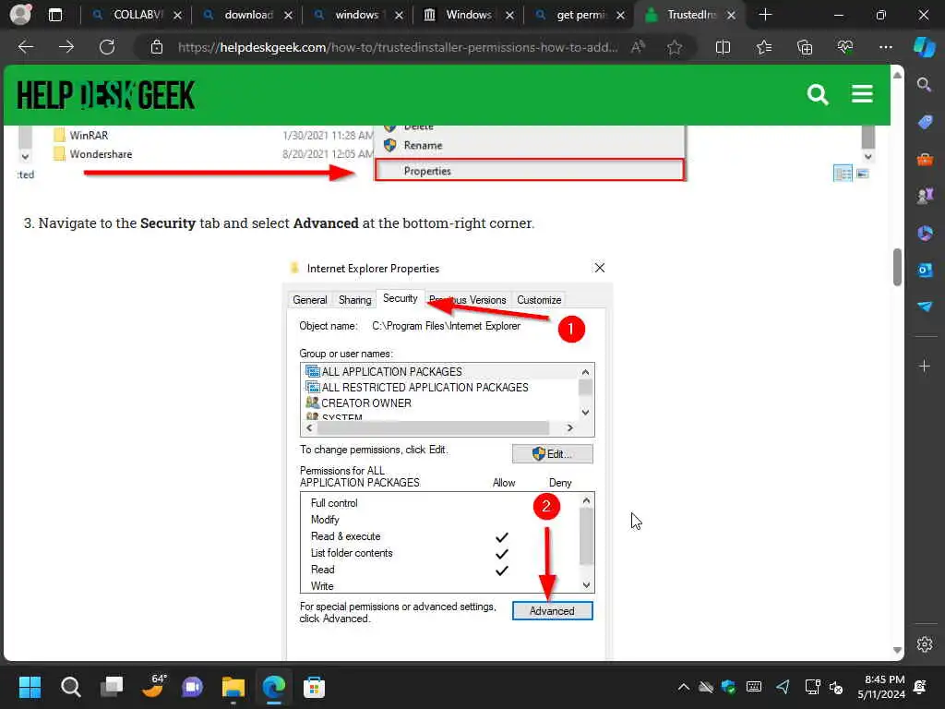Click the page vertical scrollbar thumb
The image size is (945, 709).
click(x=897, y=267)
